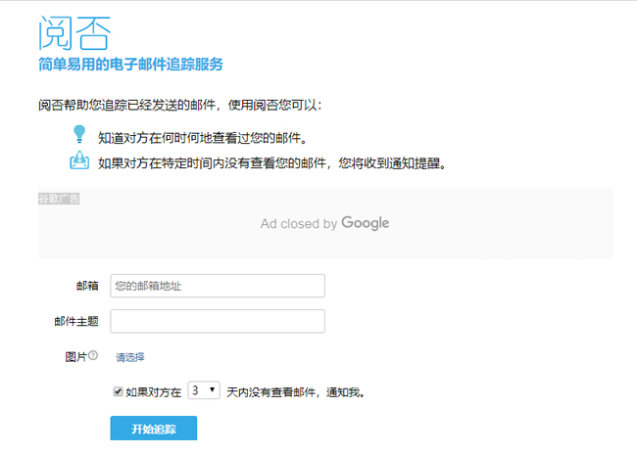Click the 图片 field label
637x454 pixels.
point(74,356)
